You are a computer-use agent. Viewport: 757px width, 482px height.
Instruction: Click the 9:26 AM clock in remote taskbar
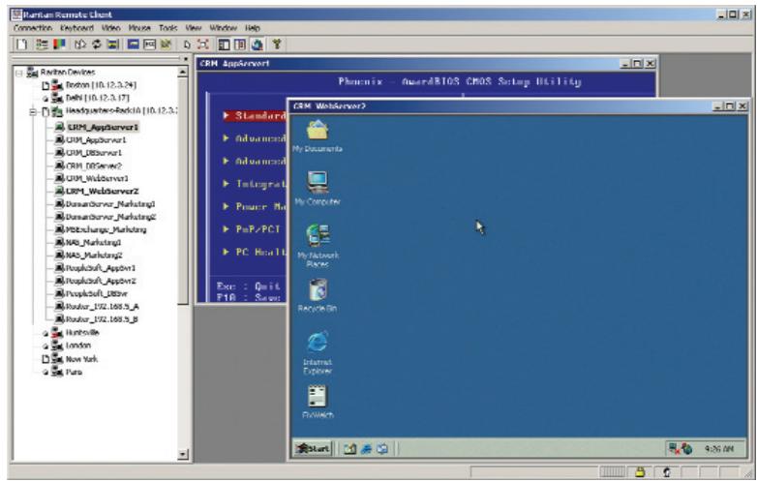click(x=718, y=449)
